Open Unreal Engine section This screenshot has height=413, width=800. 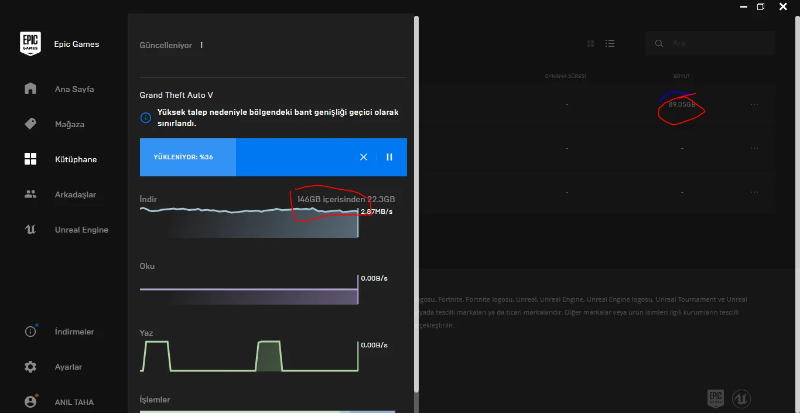pos(81,230)
